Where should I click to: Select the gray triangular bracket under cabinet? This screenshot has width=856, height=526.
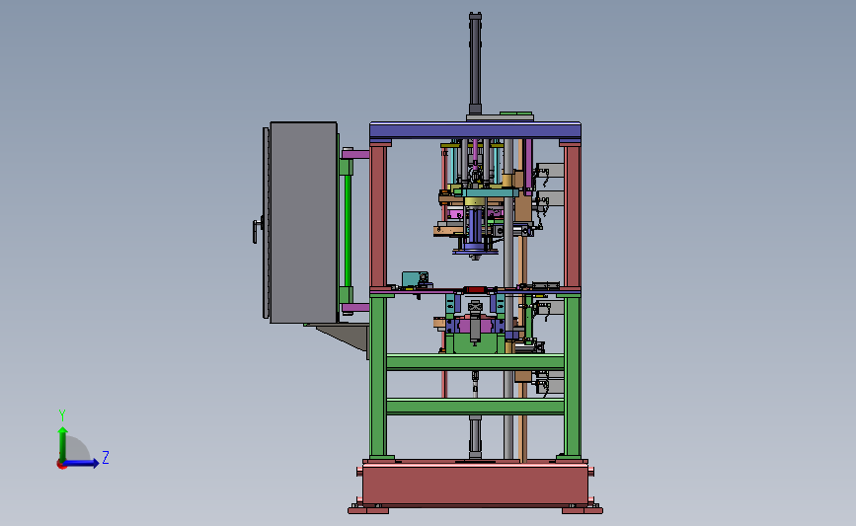click(347, 338)
